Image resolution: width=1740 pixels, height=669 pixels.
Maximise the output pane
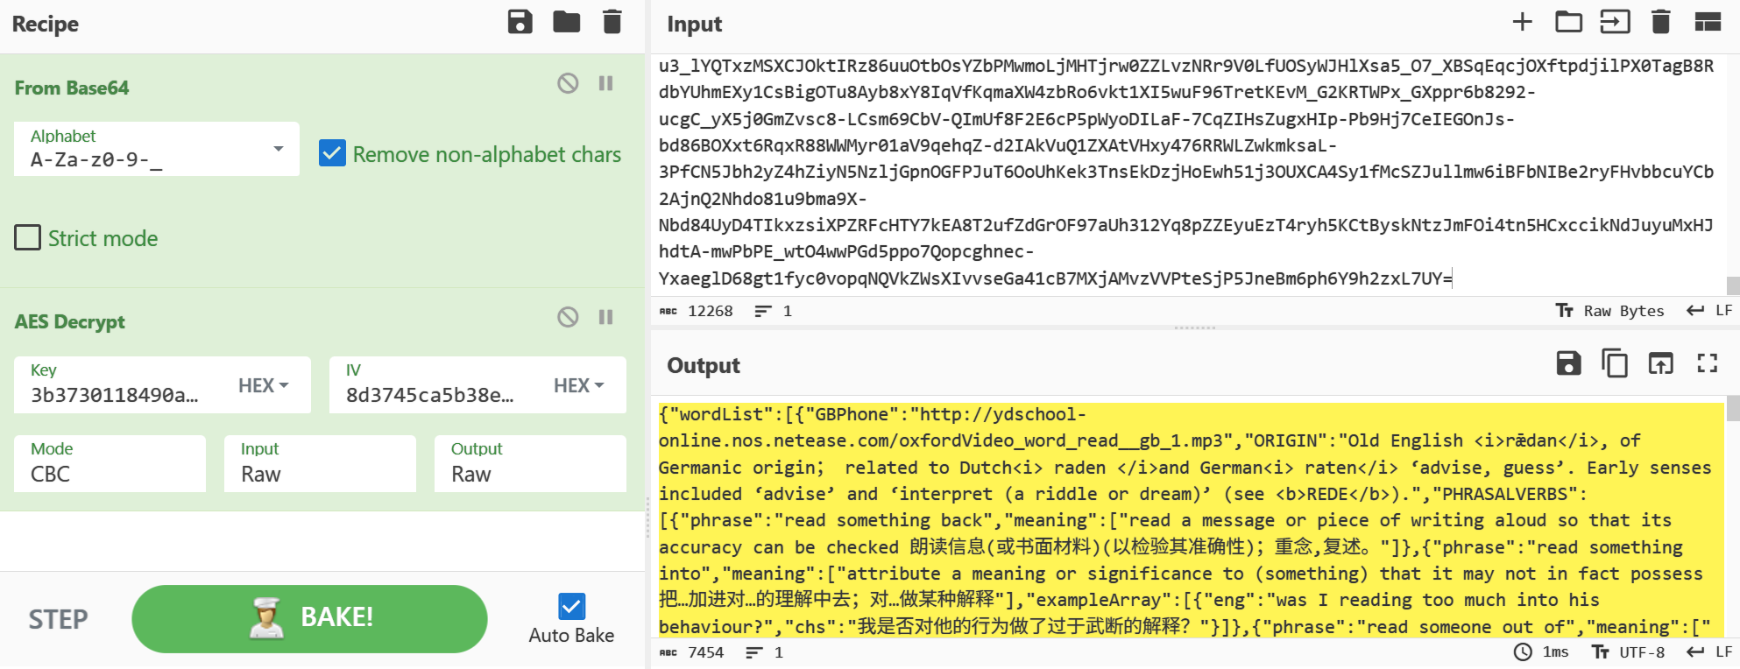click(x=1707, y=363)
